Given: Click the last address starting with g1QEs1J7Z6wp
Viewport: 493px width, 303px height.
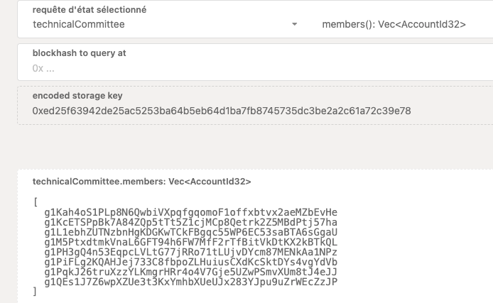Looking at the screenshot, I should point(190,282).
